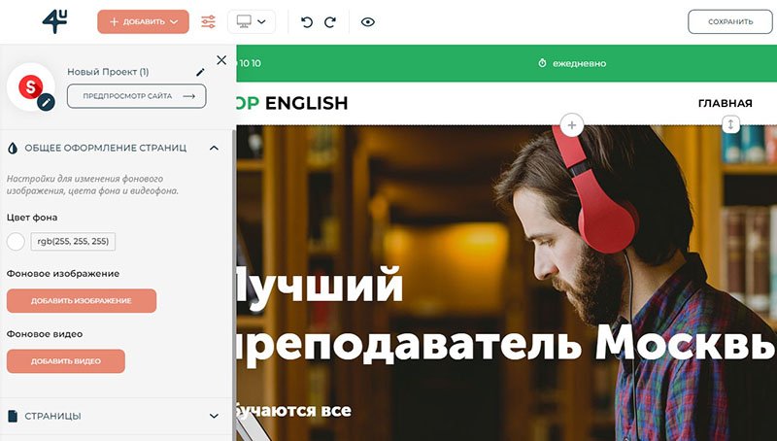The width and height of the screenshot is (777, 441).
Task: Click the water drop design icon
Action: (13, 148)
